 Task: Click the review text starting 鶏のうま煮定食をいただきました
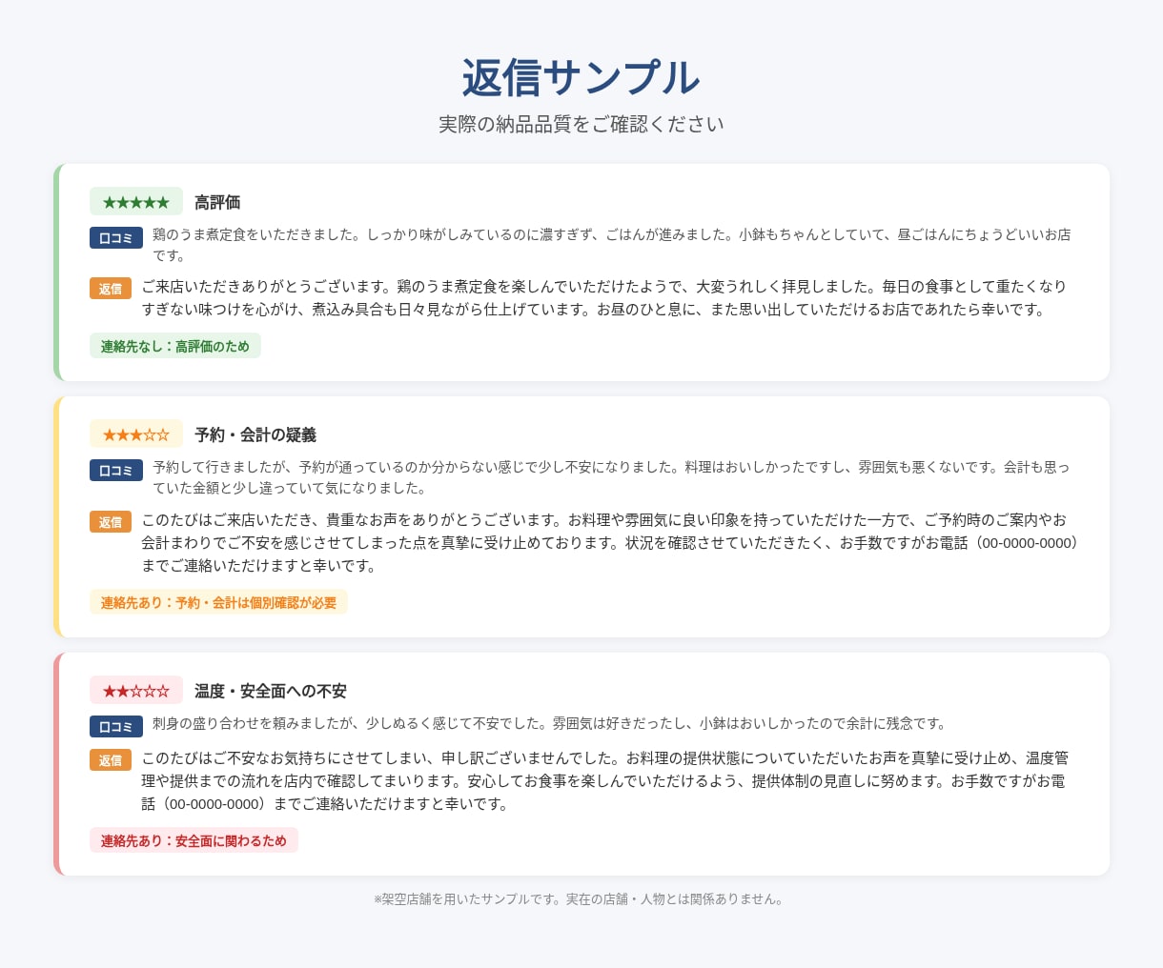click(x=612, y=245)
